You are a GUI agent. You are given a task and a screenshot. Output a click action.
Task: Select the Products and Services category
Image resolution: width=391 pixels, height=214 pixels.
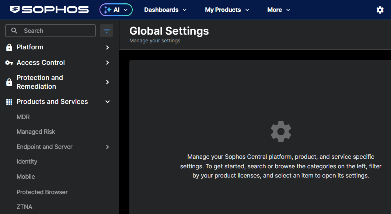[52, 102]
